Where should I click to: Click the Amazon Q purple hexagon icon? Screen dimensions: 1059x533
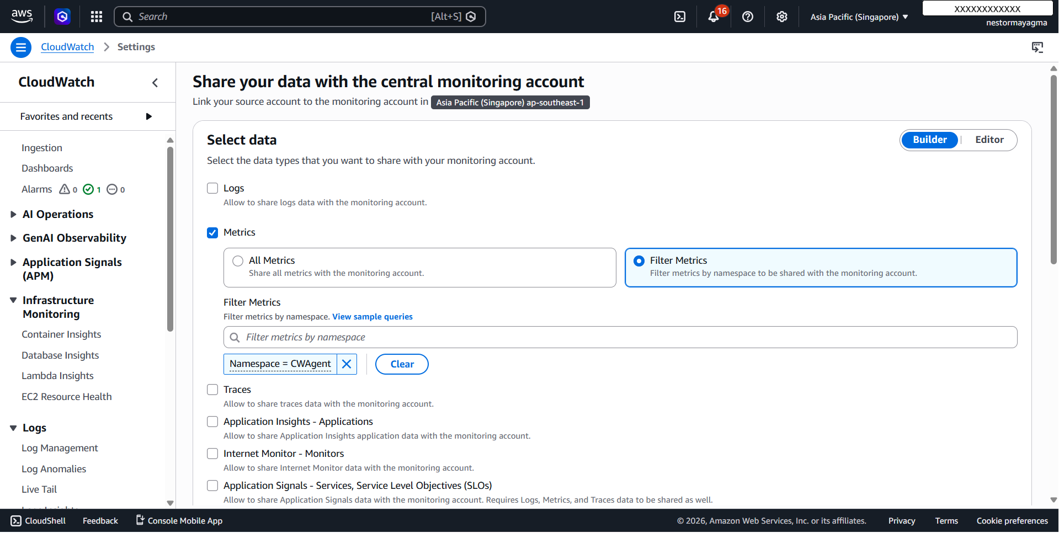tap(62, 17)
